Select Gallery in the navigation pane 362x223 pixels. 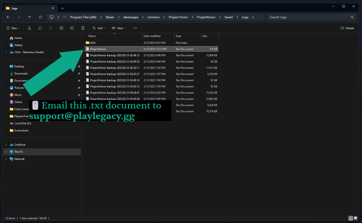[16, 45]
